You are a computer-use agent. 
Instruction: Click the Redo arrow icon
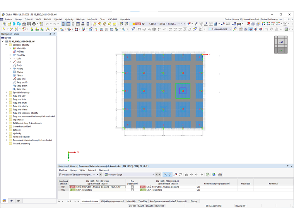point(55,24)
